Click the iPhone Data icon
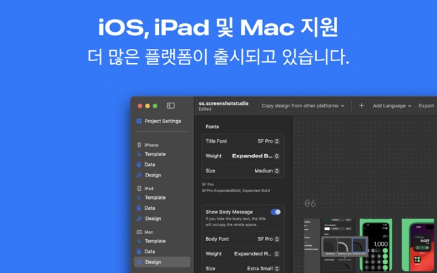 pos(139,164)
